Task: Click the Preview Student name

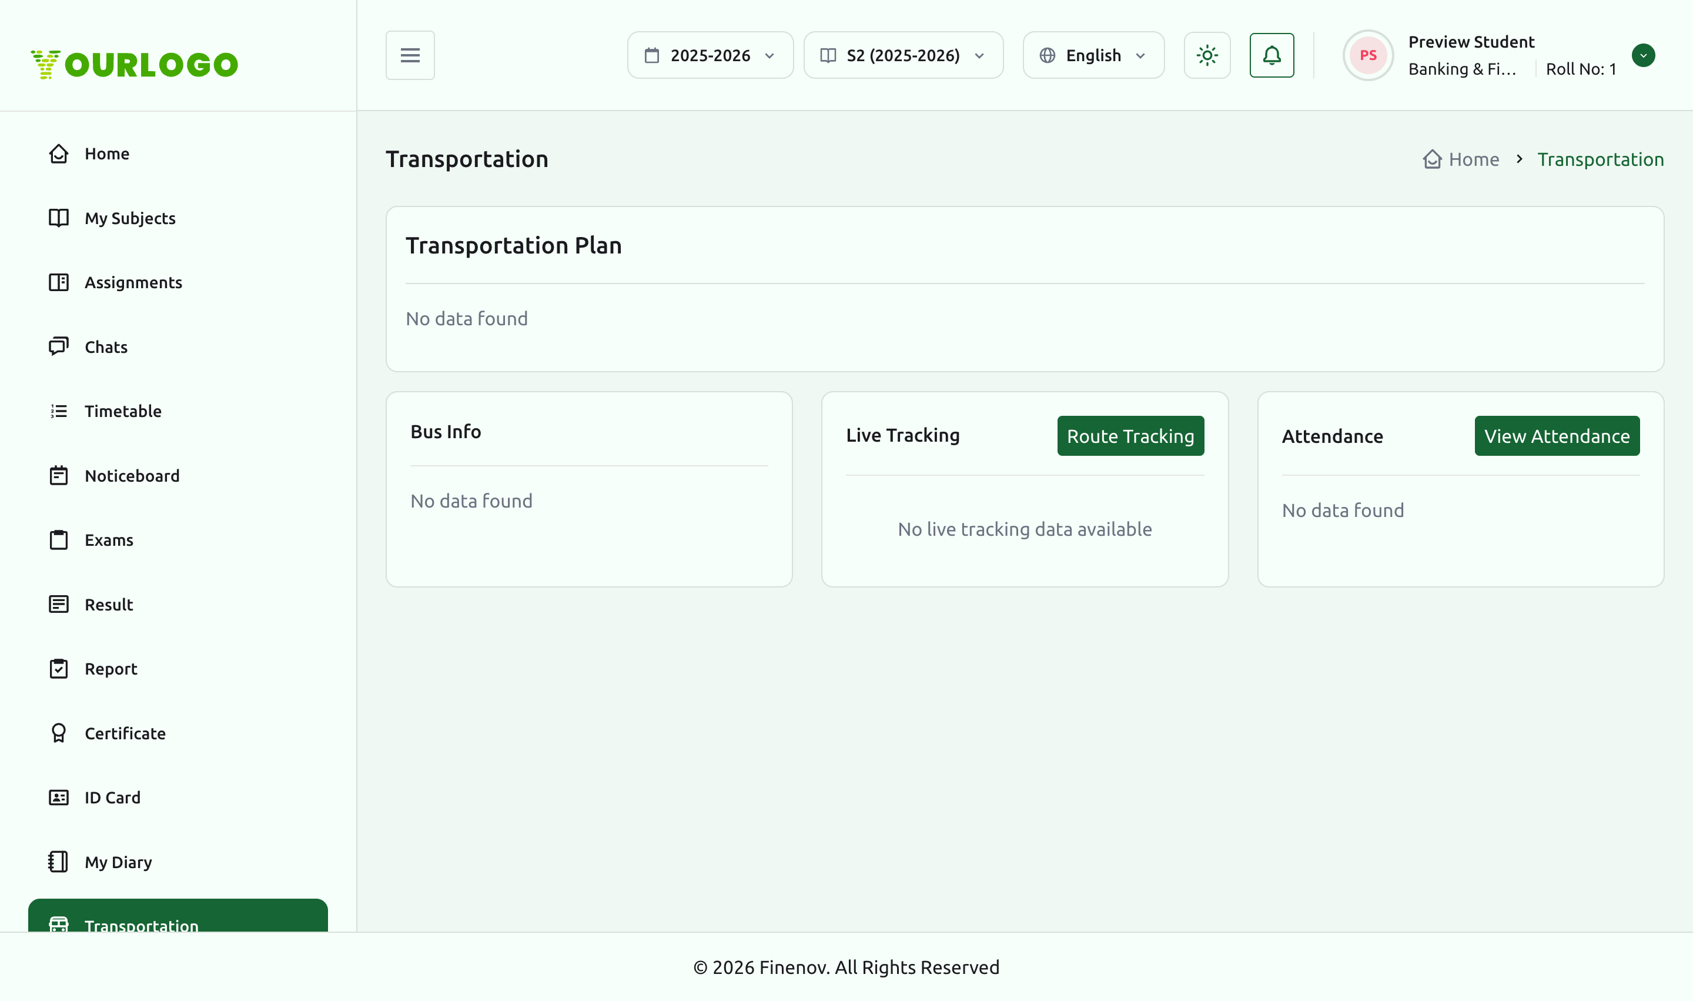Action: coord(1471,42)
